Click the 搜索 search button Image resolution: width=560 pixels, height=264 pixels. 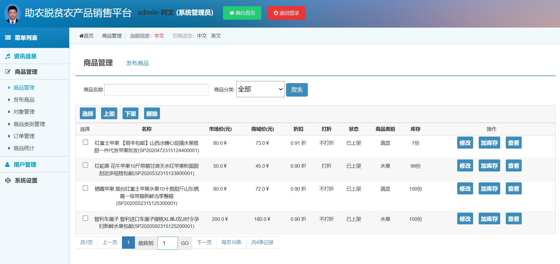pyautogui.click(x=297, y=90)
